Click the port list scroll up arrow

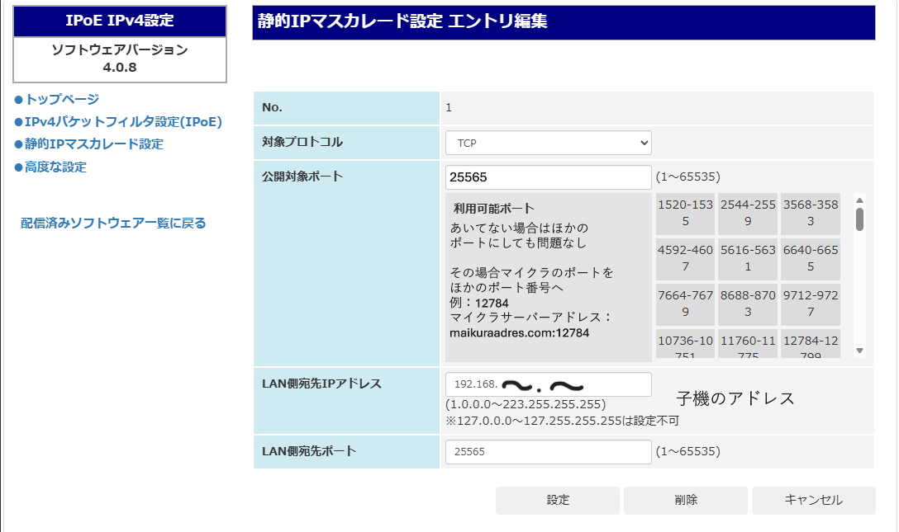click(859, 200)
